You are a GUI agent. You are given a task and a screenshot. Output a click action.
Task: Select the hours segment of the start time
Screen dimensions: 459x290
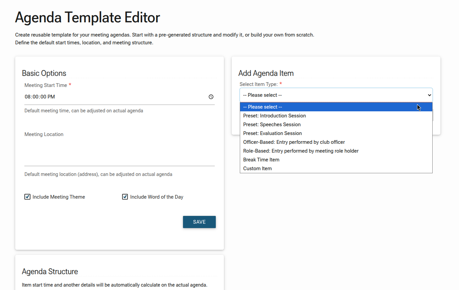[x=28, y=97]
